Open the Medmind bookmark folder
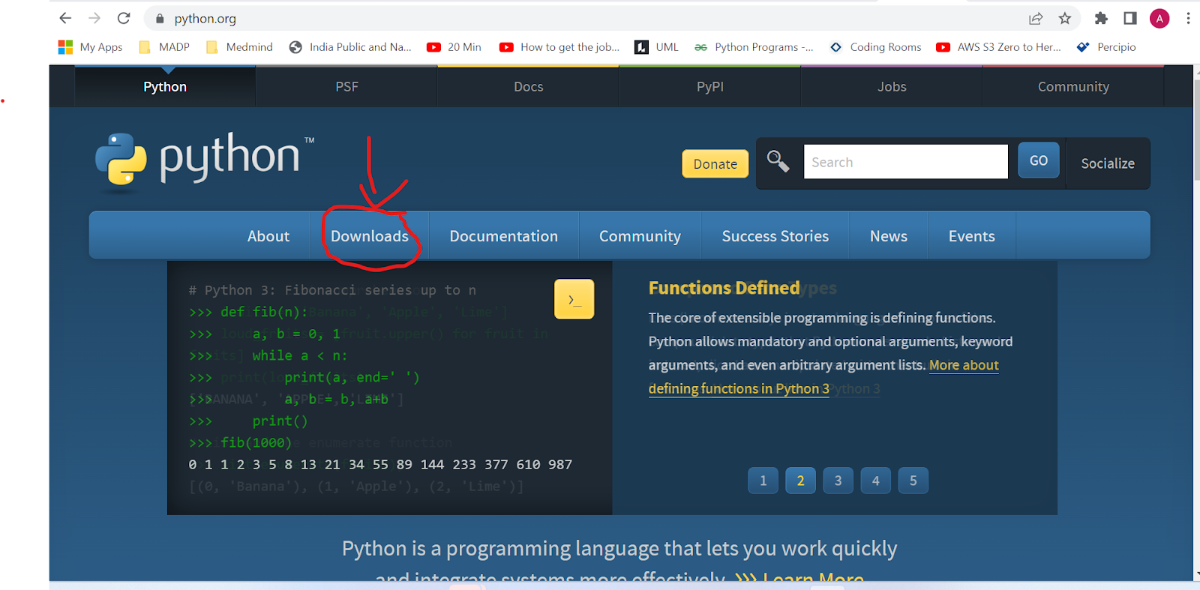Image resolution: width=1200 pixels, height=590 pixels. pyautogui.click(x=239, y=47)
